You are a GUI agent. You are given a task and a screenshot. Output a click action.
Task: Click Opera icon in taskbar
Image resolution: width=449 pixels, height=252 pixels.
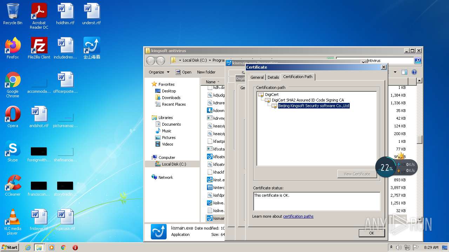tap(75, 247)
